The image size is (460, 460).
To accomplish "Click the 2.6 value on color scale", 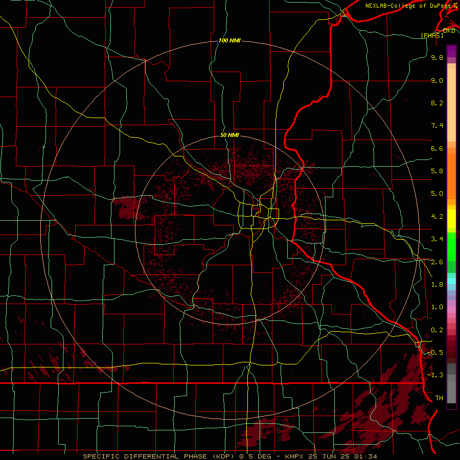I will [x=437, y=262].
